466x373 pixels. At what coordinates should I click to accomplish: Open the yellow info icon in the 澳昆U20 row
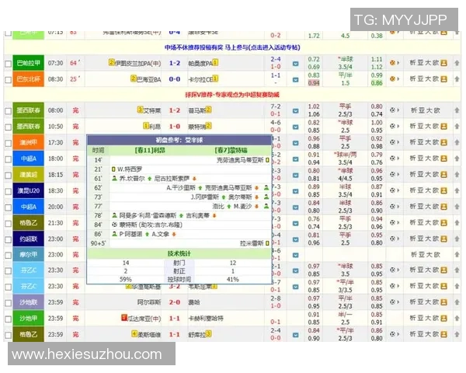point(443,190)
